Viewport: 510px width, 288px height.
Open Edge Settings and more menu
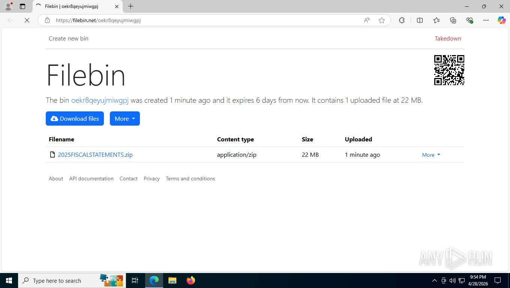(x=486, y=20)
